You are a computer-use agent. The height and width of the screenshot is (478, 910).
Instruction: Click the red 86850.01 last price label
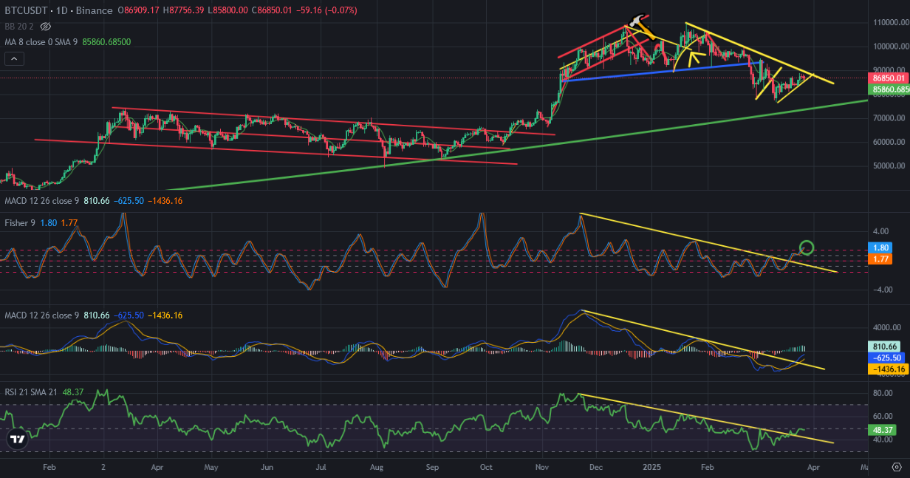click(889, 78)
